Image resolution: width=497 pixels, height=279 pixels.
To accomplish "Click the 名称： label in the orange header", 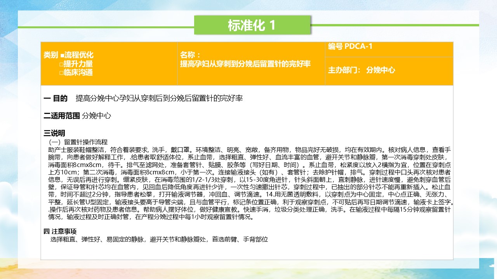I will [191, 55].
